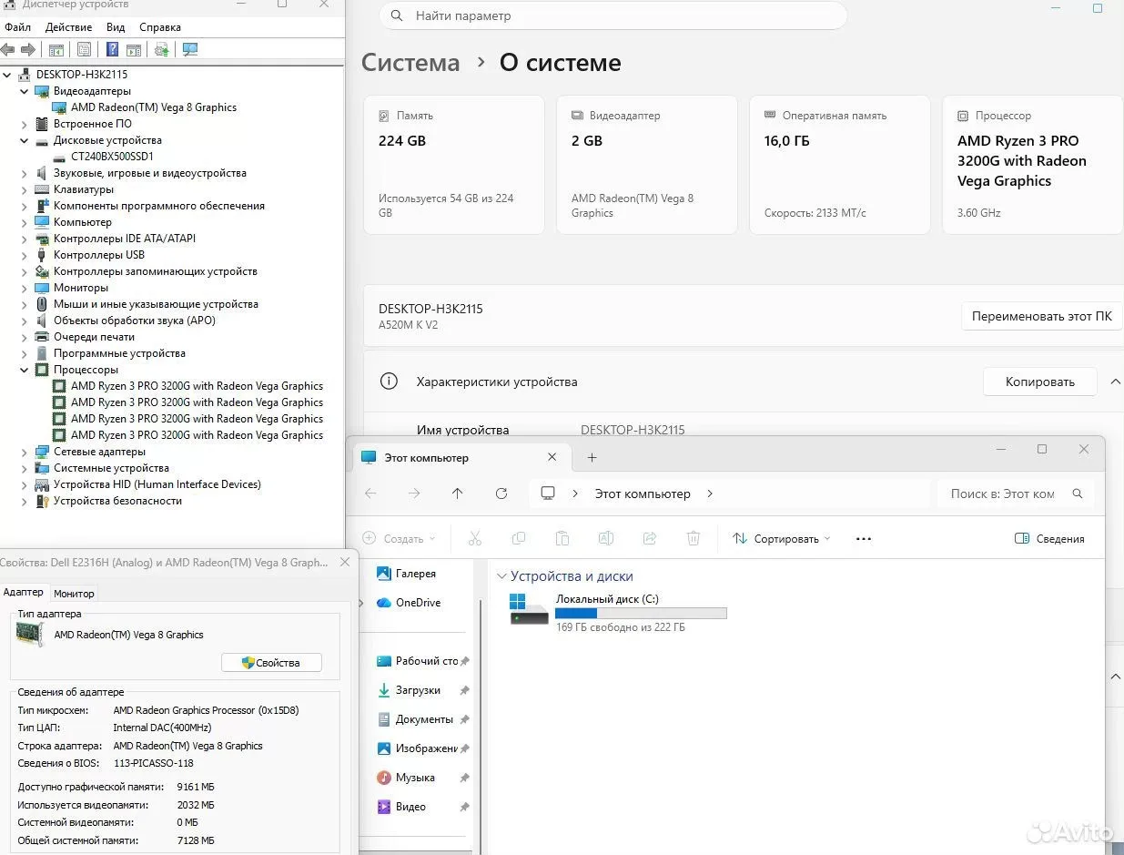Image resolution: width=1124 pixels, height=855 pixels.
Task: Click the update driver toolbar icon
Action: [x=162, y=49]
